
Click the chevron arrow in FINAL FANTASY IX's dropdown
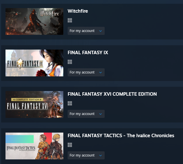point(101,72)
